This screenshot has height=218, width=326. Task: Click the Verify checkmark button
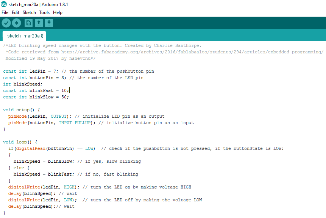click(6, 23)
